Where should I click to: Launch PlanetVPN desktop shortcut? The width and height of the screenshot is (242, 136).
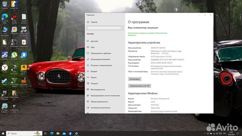pyautogui.click(x=14, y=31)
